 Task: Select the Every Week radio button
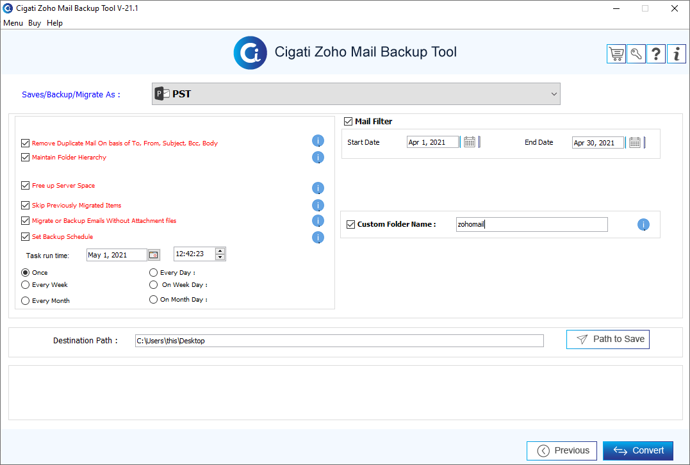click(x=25, y=284)
